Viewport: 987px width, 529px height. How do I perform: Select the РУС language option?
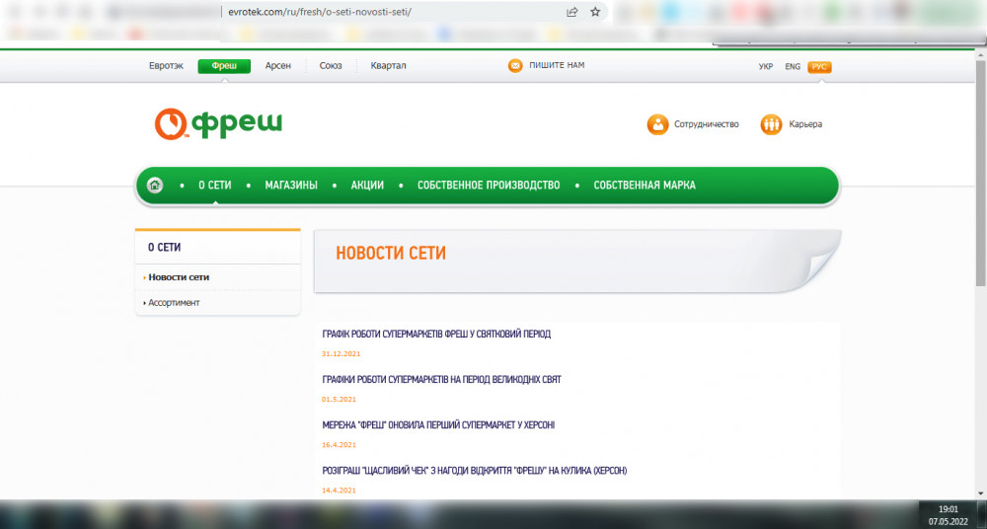(819, 67)
